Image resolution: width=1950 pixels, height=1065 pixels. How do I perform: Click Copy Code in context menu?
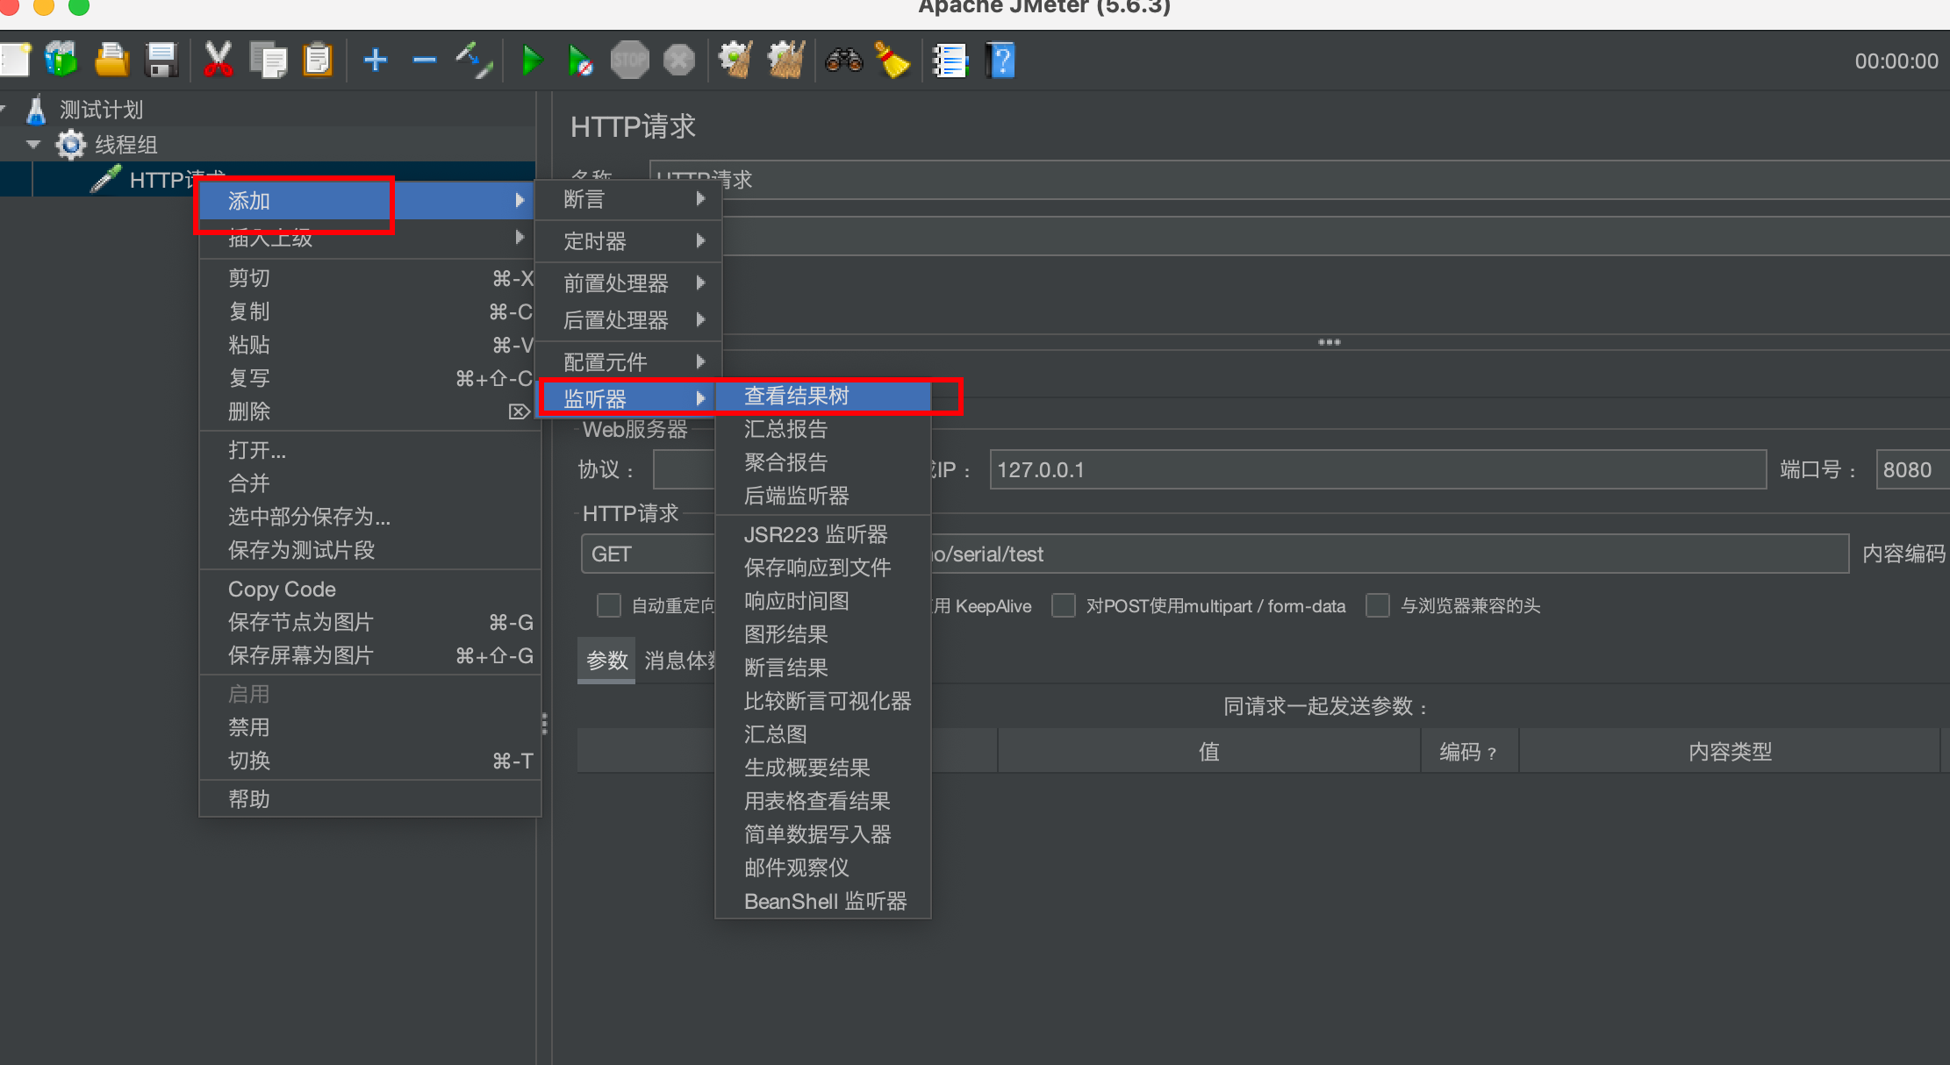369,589
